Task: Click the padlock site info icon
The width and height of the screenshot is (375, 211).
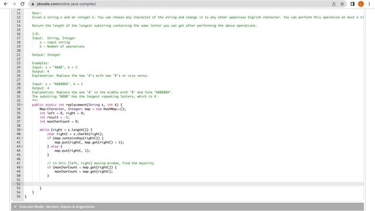Action: pyautogui.click(x=33, y=4)
